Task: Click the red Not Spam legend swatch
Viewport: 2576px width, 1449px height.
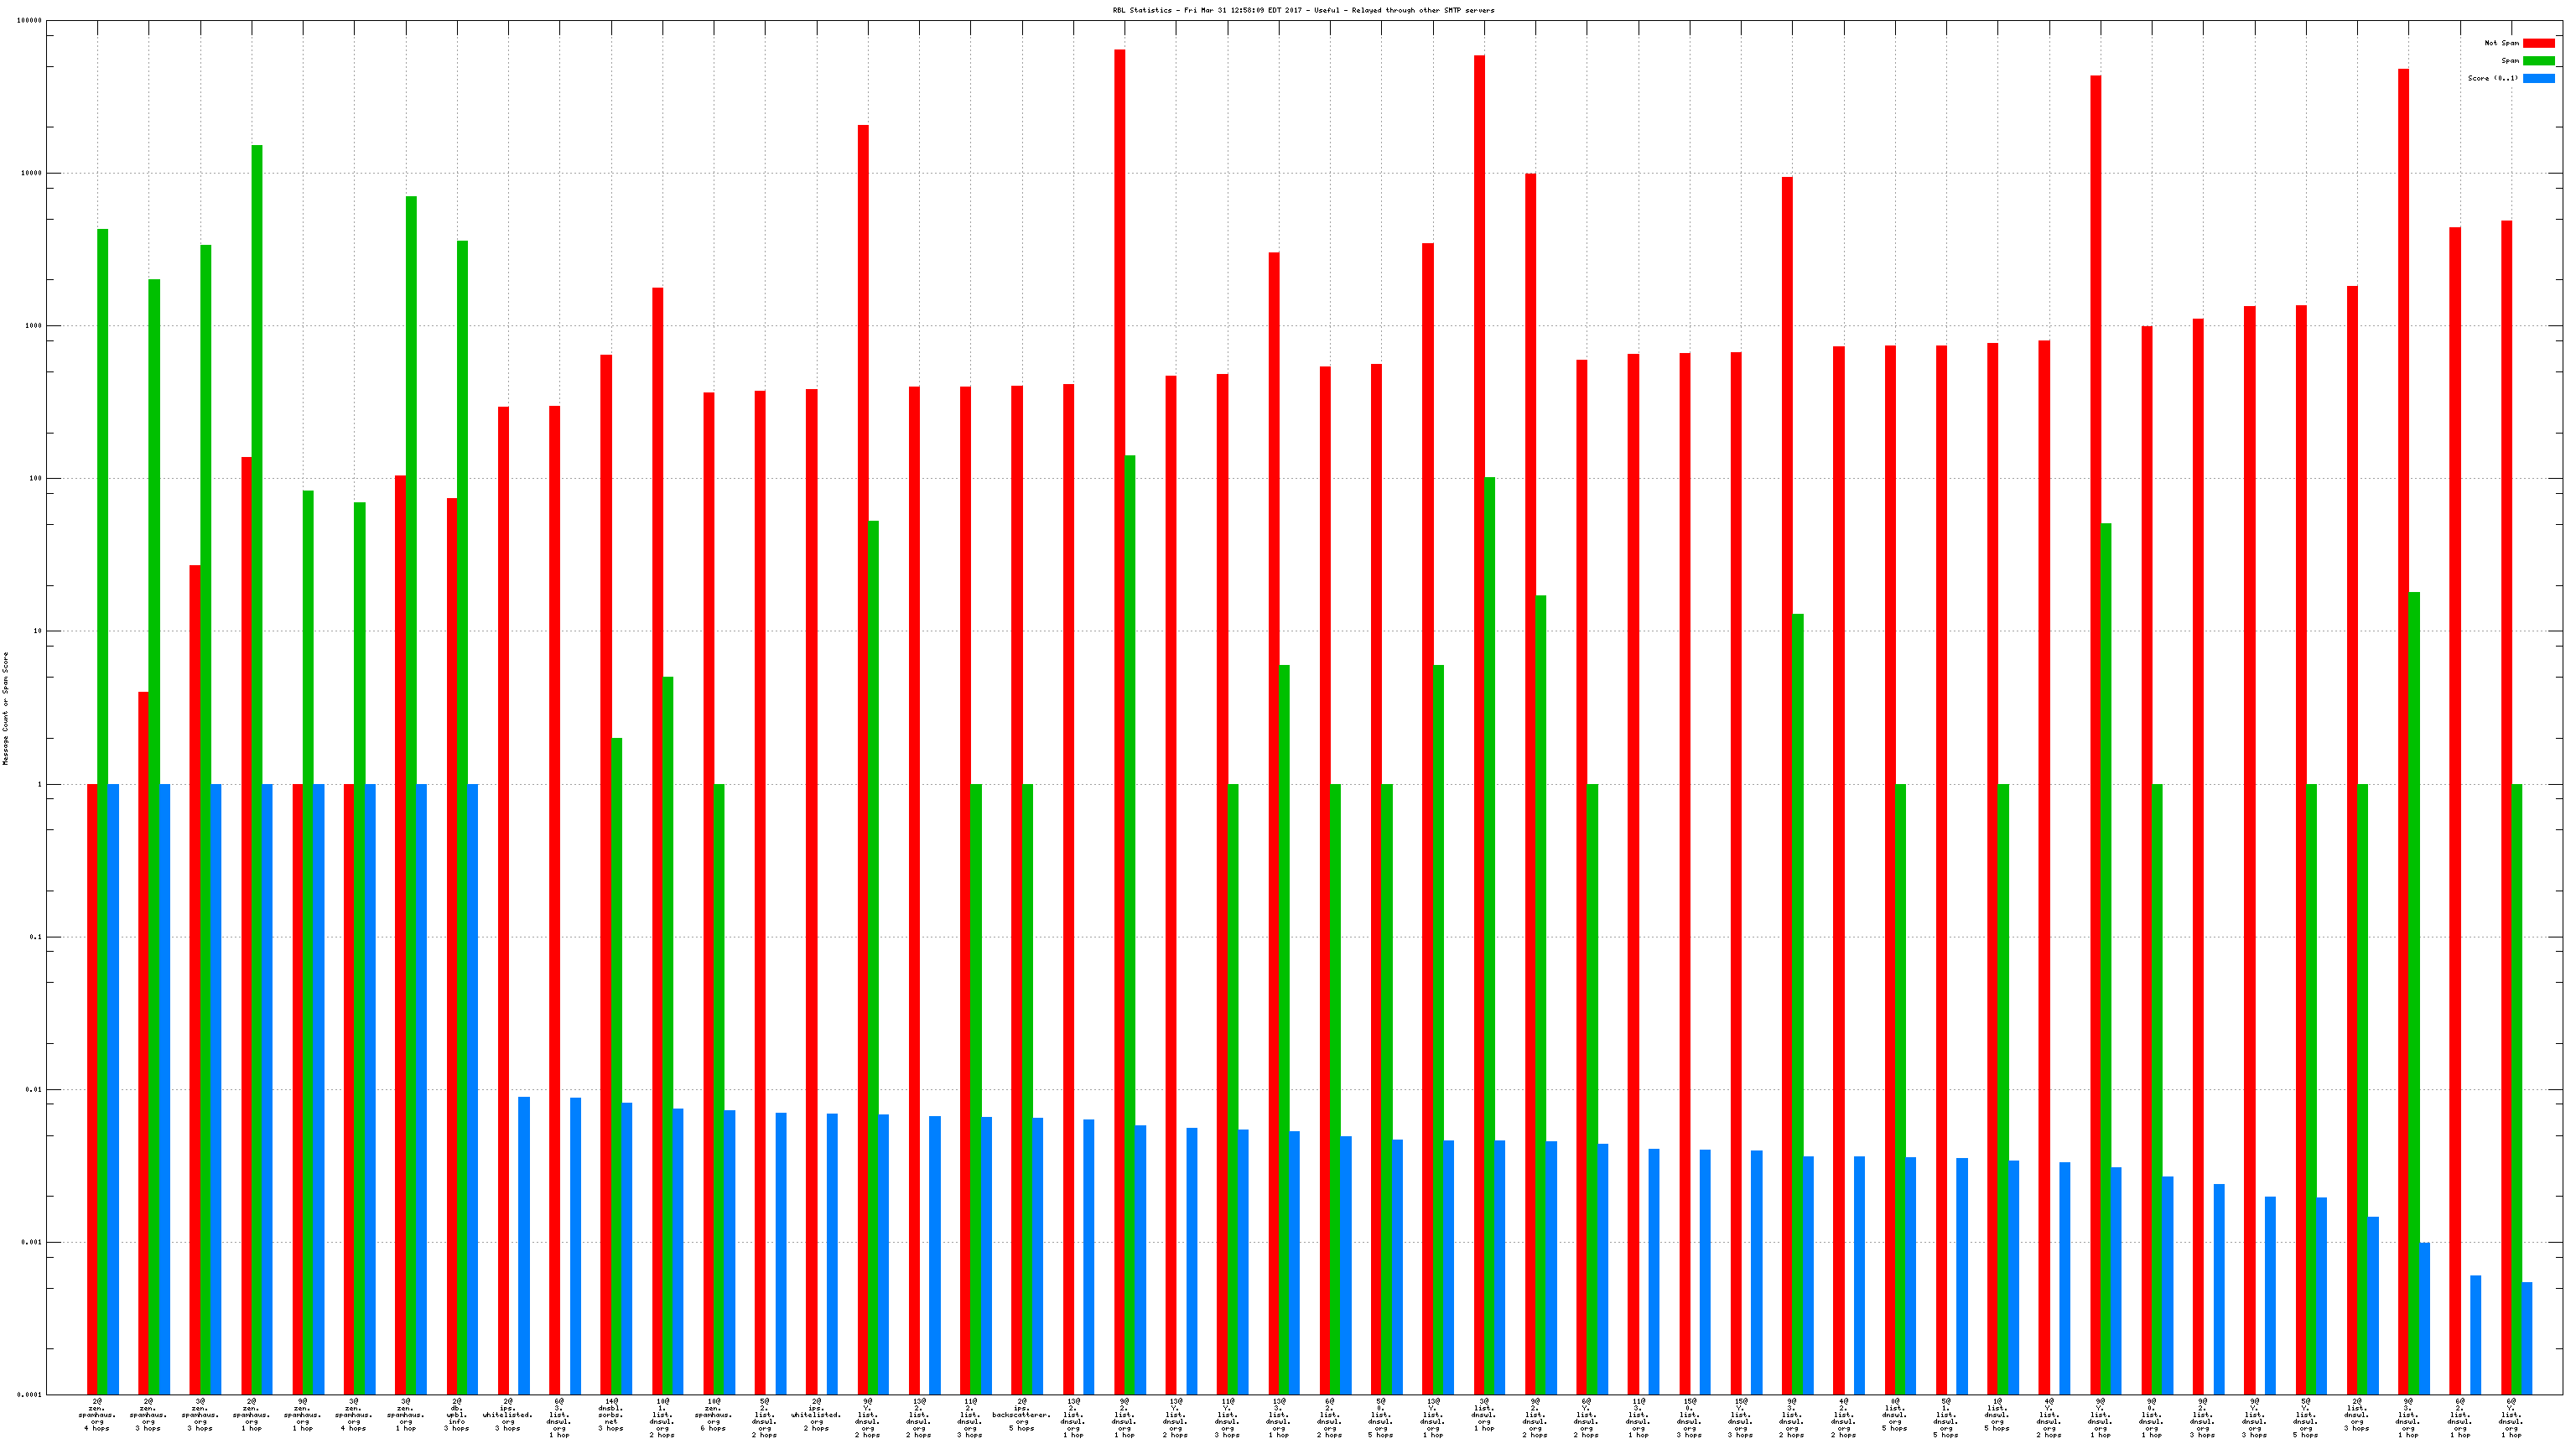Action: click(x=2538, y=43)
